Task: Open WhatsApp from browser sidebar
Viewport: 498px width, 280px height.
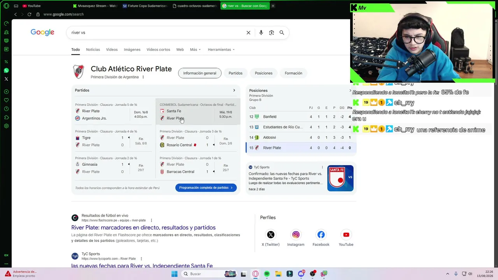Action: [x=6, y=70]
